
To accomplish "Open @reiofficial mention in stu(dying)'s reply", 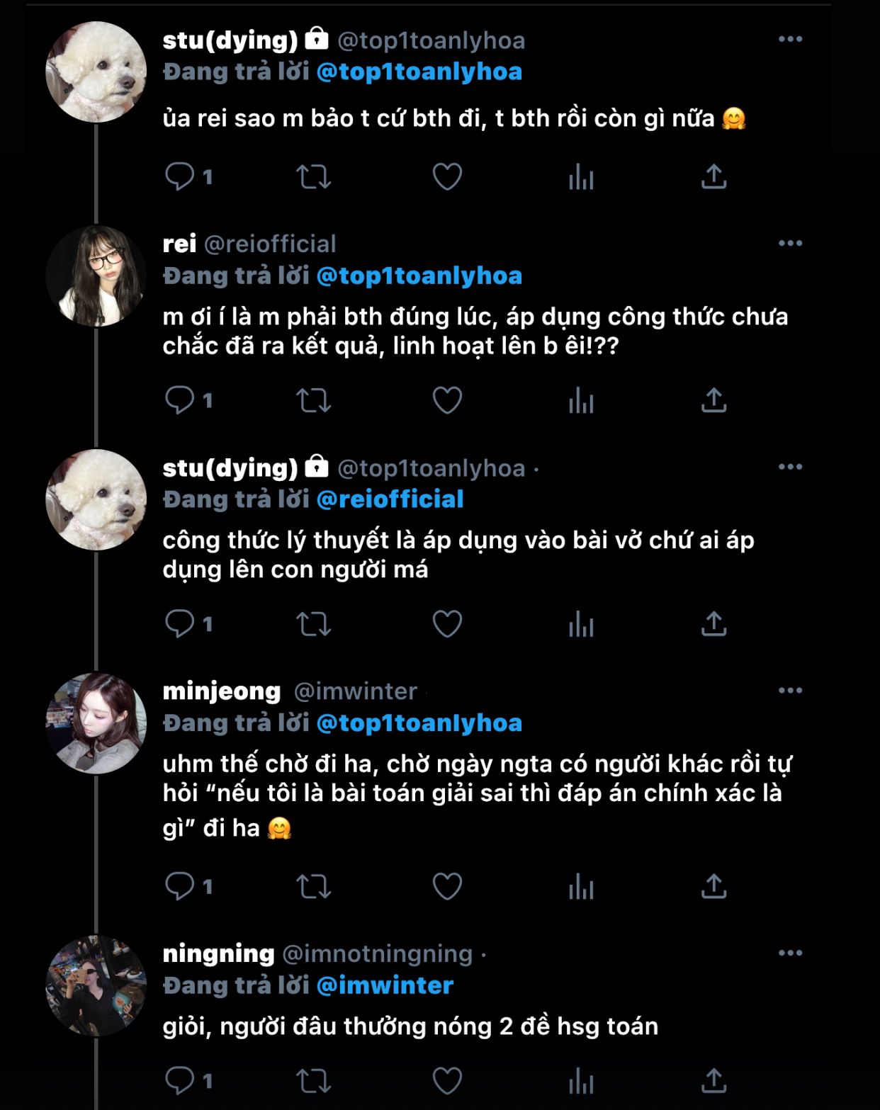I will tap(390, 499).
